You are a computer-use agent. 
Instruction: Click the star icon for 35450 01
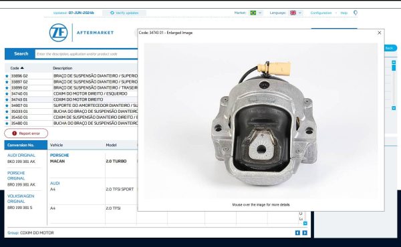[x=7, y=117]
